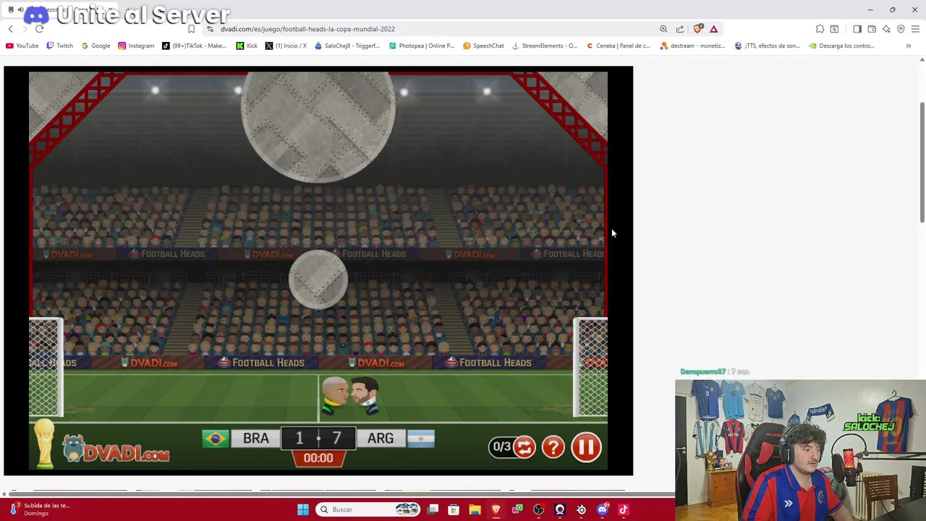The image size is (926, 521).
Task: Open the browser main menu
Action: pyautogui.click(x=915, y=29)
